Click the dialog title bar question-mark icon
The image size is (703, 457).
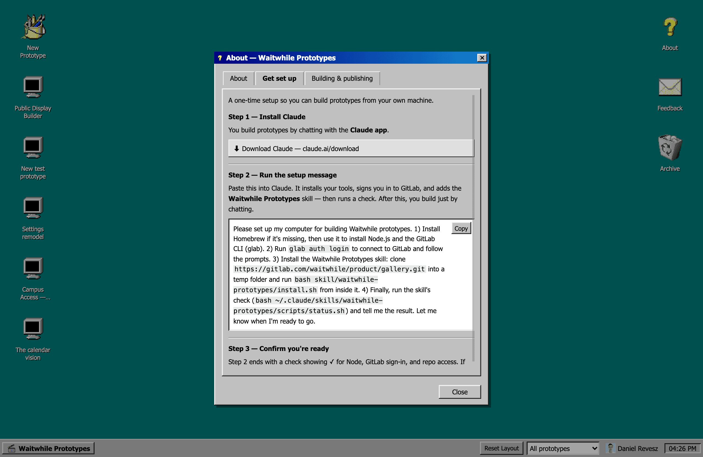(x=220, y=58)
